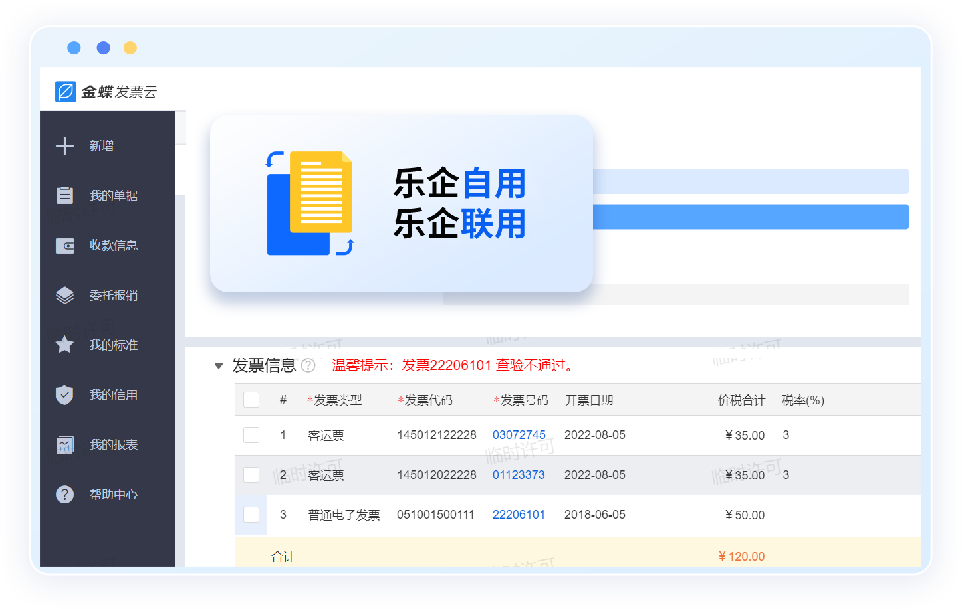962x609 pixels.
Task: Open the 我的信用 shield icon
Action: click(x=64, y=395)
